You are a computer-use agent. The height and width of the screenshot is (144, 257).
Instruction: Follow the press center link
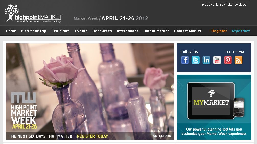click(211, 5)
